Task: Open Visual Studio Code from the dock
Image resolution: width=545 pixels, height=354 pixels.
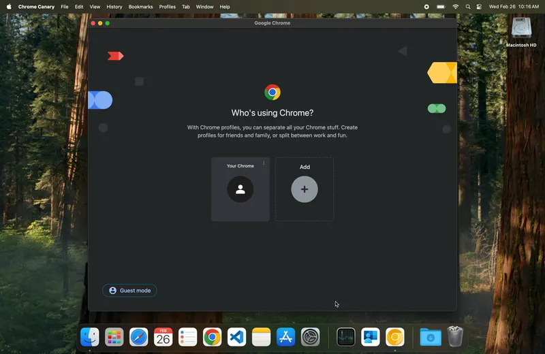Action: click(236, 336)
